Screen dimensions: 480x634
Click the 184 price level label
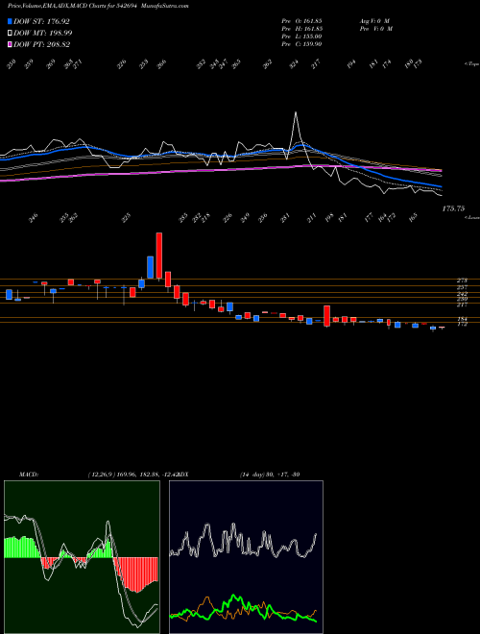pyautogui.click(x=462, y=319)
